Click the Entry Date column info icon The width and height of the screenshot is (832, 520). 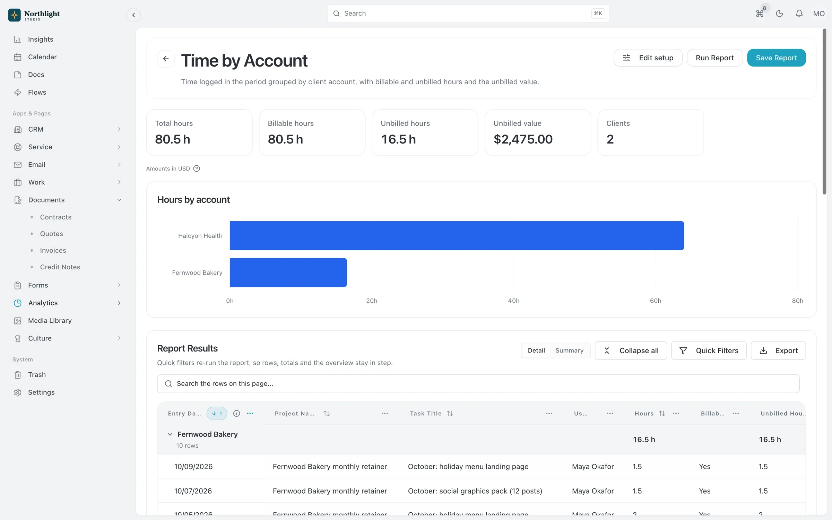[236, 413]
